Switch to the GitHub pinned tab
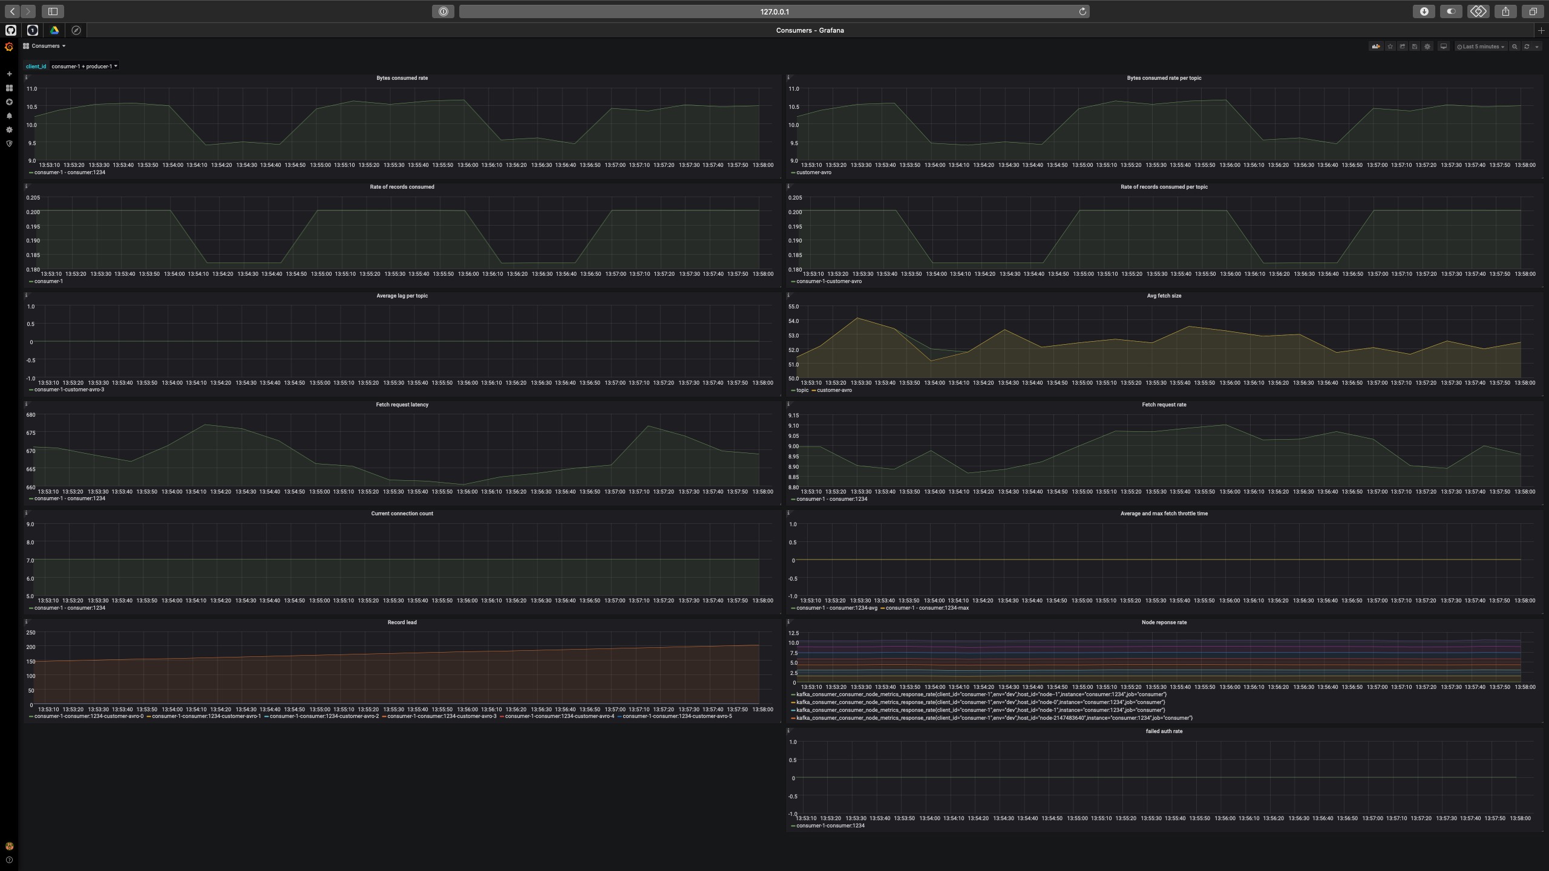This screenshot has width=1549, height=871. 11,30
